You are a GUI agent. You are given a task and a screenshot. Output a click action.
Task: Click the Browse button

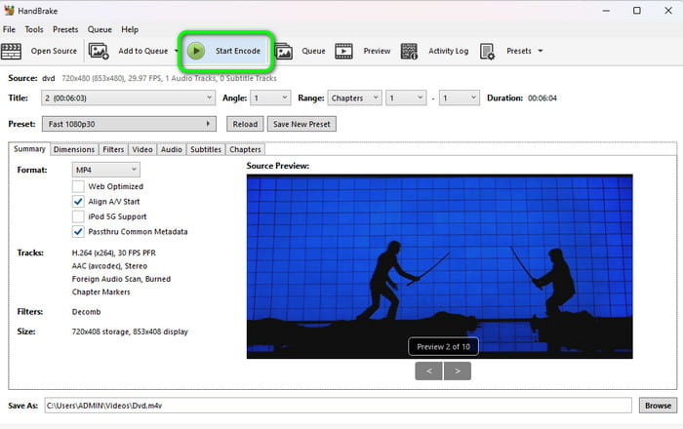(x=658, y=406)
